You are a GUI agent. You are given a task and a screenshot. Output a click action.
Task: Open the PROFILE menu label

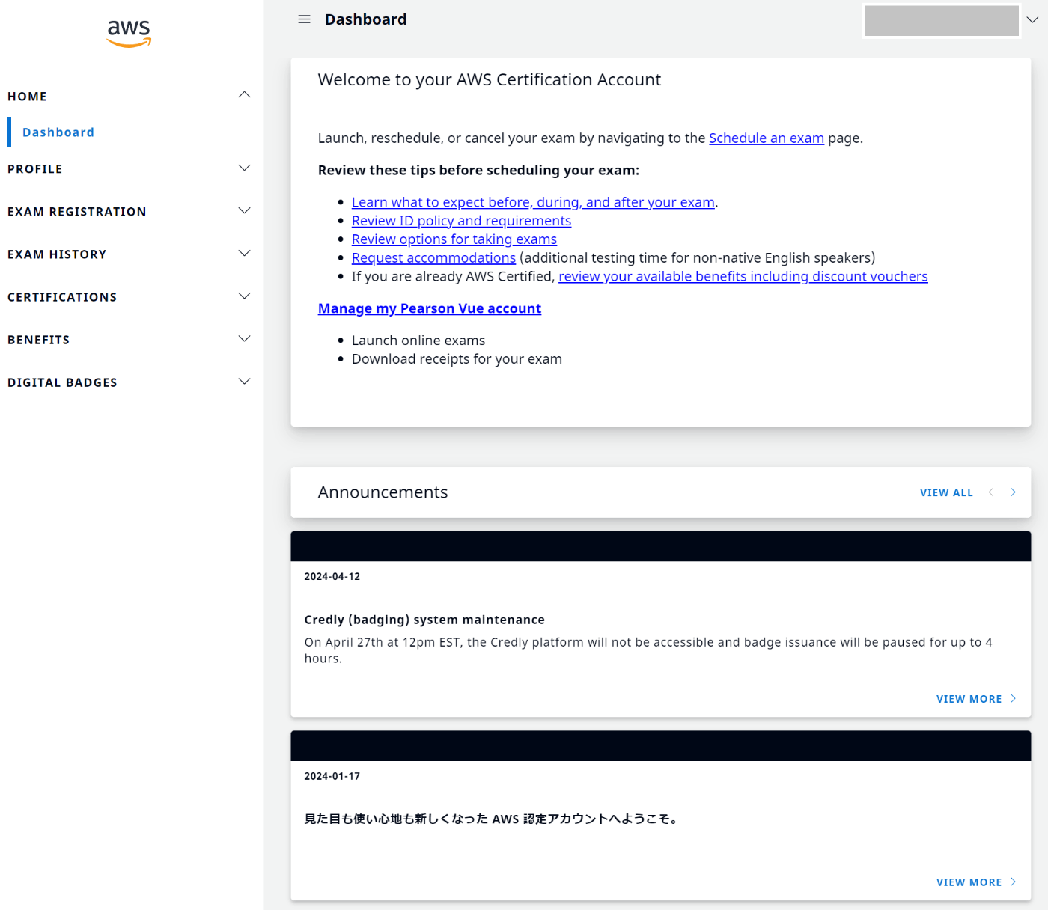[35, 169]
